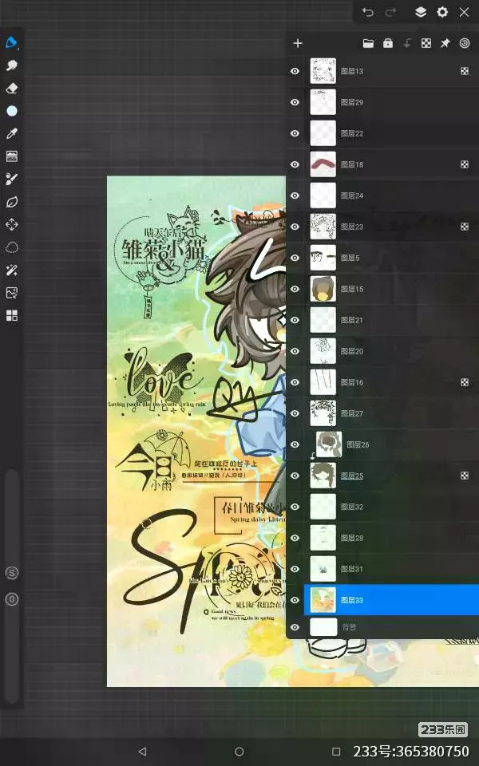Viewport: 479px width, 766px height.
Task: Lock the selected layer
Action: tap(388, 43)
